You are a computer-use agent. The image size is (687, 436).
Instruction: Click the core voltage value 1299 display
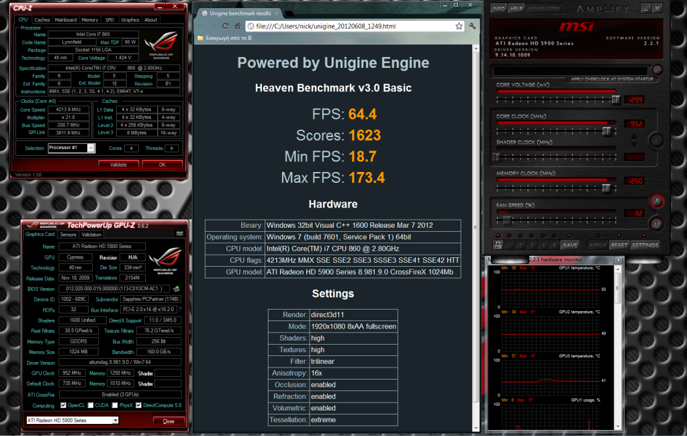click(x=635, y=99)
